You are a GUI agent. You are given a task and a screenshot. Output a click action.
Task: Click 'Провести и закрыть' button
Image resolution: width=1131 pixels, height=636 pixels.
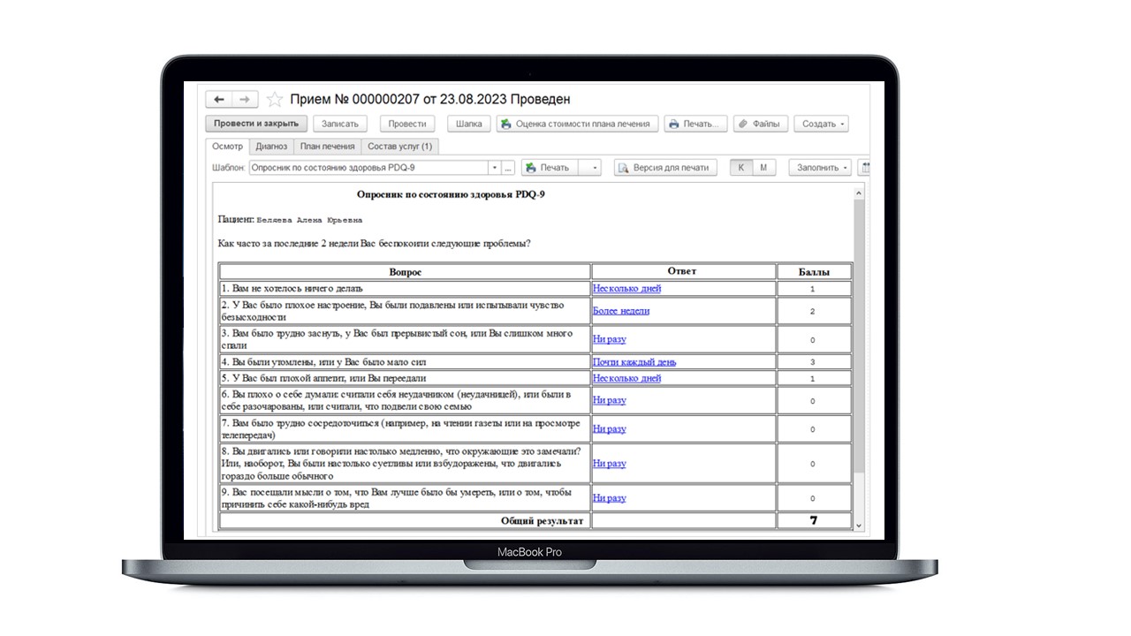[257, 124]
